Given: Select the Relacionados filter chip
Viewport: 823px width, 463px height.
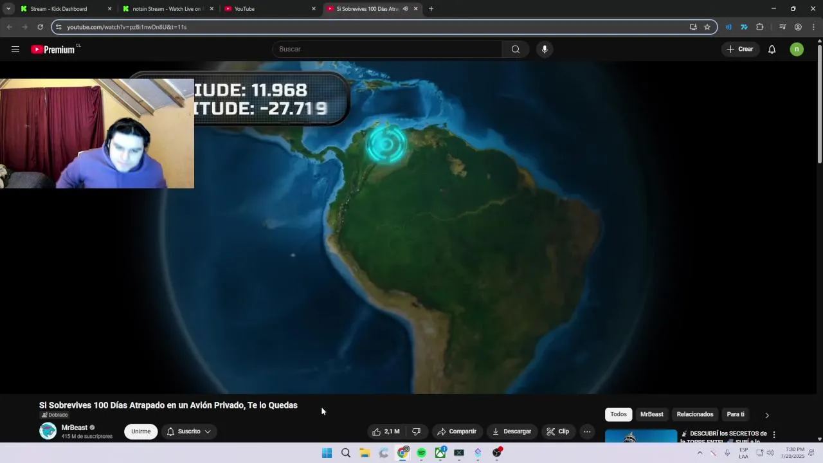Looking at the screenshot, I should pos(695,414).
